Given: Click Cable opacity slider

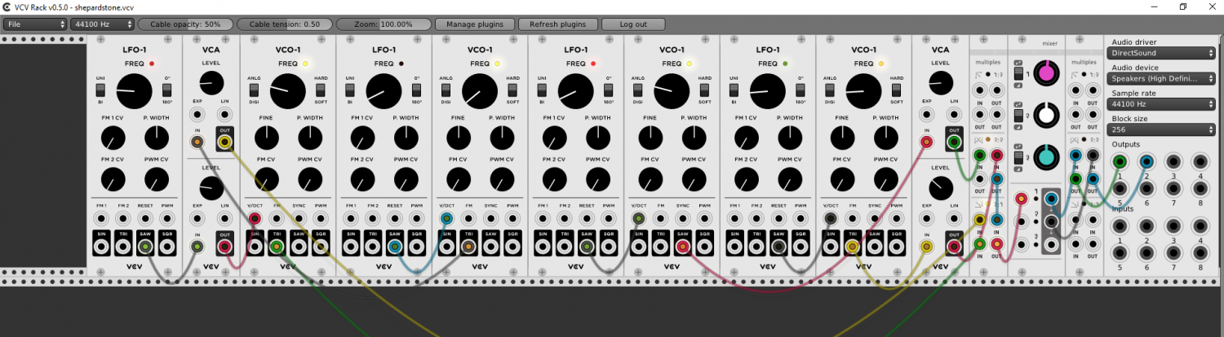Looking at the screenshot, I should coord(185,24).
